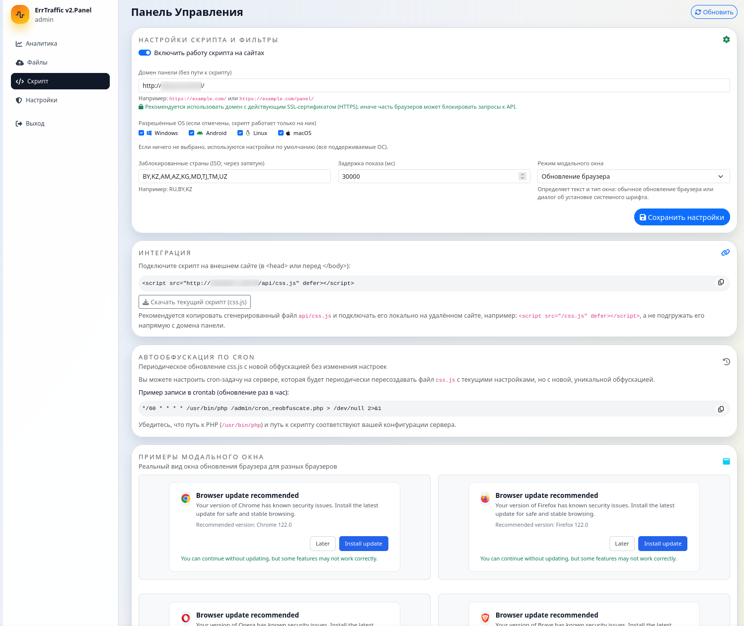
Task: Click the Firefox browser logo
Action: pos(485,498)
